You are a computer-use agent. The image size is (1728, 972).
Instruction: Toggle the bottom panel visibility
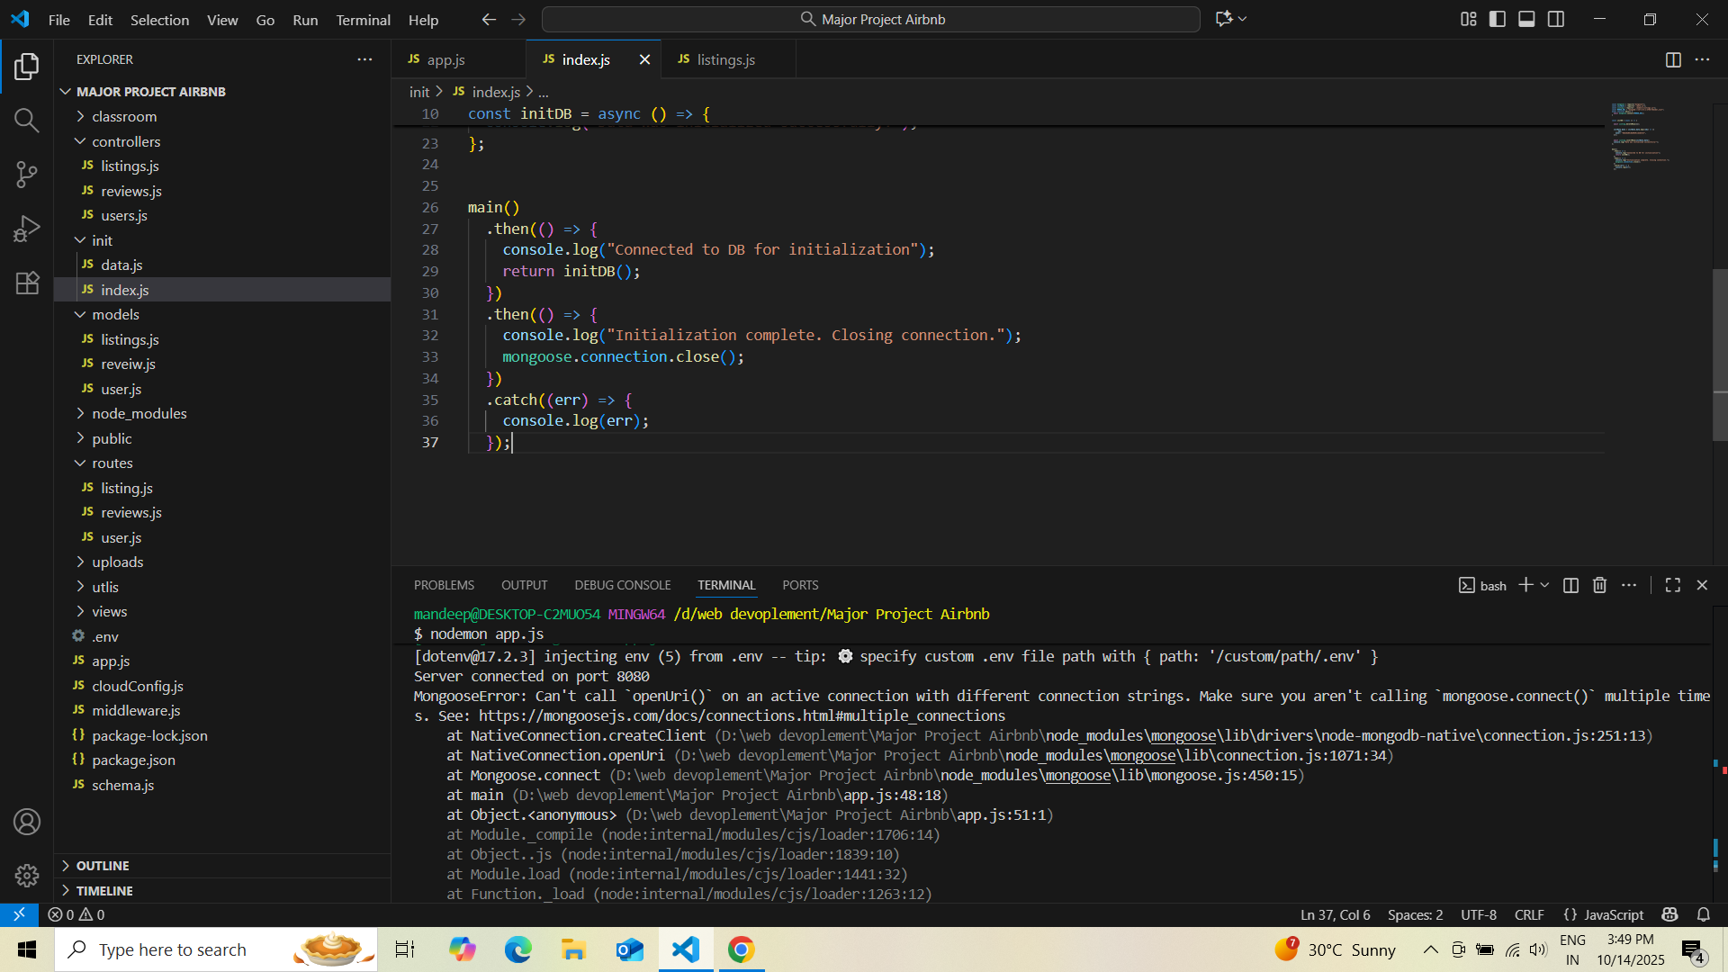coord(1526,19)
